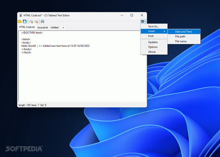The image size is (220, 157).
Task: Expand the Insert submenu entry
Action: 154,31
